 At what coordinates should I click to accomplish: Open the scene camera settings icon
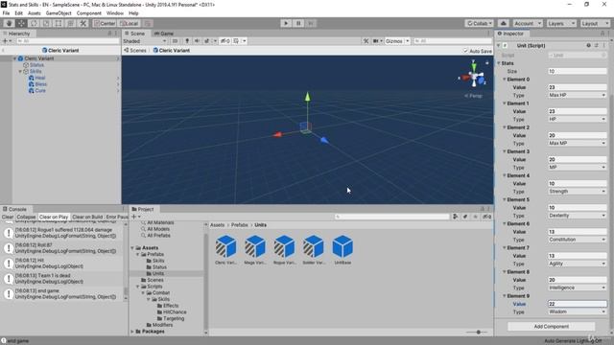(375, 41)
